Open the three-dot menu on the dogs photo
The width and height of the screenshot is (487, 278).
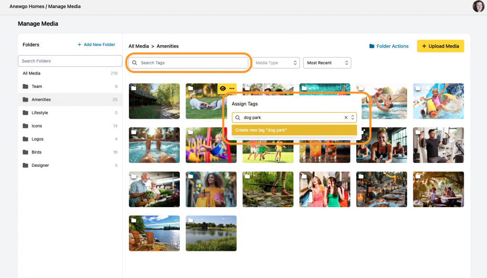tap(232, 88)
